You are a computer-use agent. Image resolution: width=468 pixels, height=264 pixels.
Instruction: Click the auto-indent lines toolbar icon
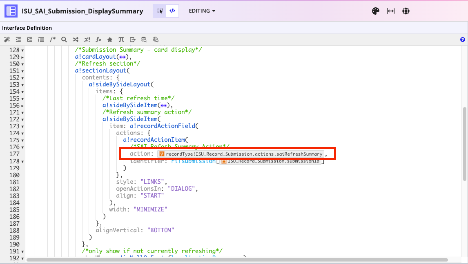41,39
